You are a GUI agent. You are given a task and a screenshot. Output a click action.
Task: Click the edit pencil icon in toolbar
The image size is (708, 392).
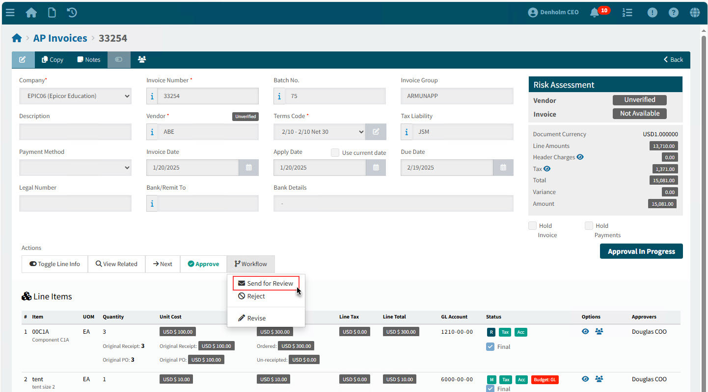pyautogui.click(x=23, y=60)
